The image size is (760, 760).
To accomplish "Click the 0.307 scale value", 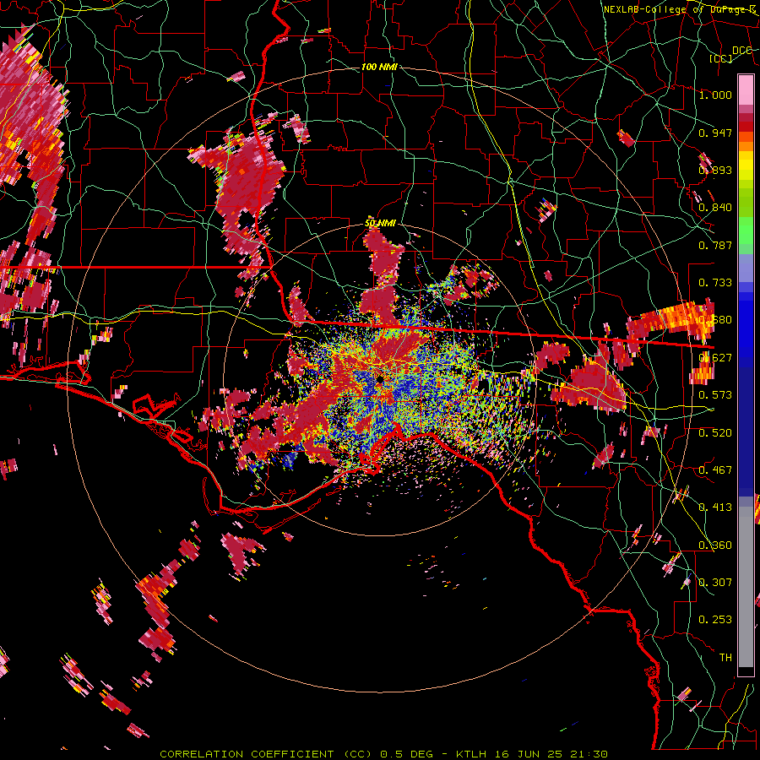I will click(x=715, y=583).
